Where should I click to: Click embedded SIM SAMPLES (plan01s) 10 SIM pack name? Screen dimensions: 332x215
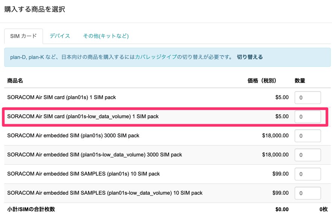point(84,174)
